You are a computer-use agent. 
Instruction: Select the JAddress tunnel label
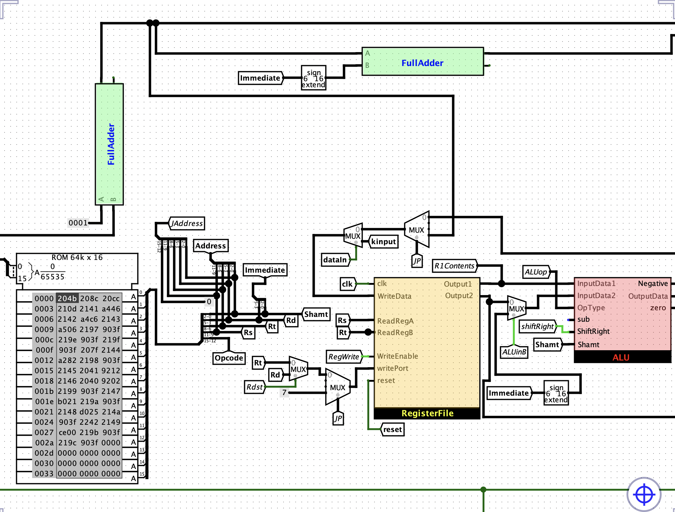tap(187, 223)
